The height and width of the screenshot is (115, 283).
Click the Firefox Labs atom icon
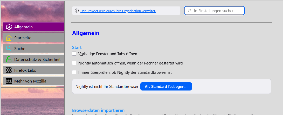[9, 70]
